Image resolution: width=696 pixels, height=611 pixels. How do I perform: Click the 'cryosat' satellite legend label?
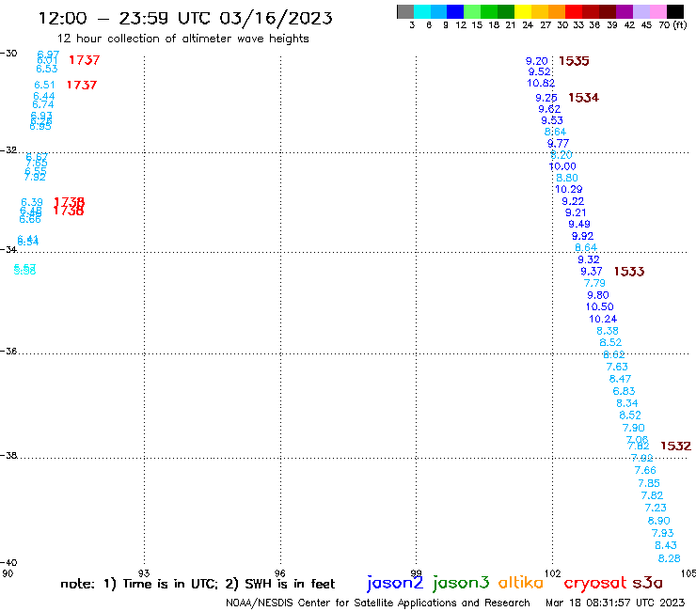point(595,583)
